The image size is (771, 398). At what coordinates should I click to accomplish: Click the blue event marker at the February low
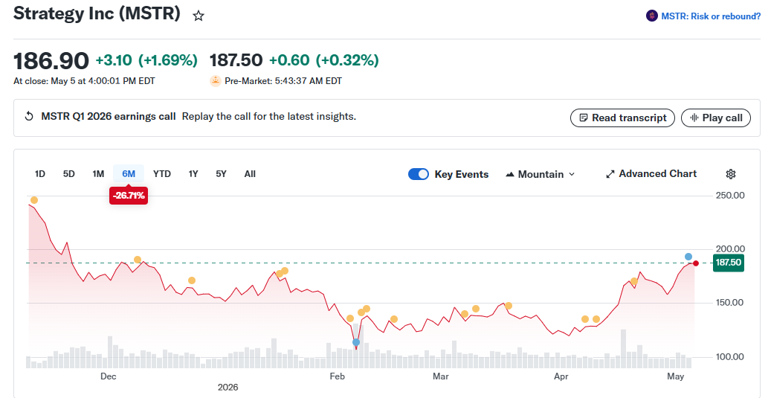[x=356, y=342]
